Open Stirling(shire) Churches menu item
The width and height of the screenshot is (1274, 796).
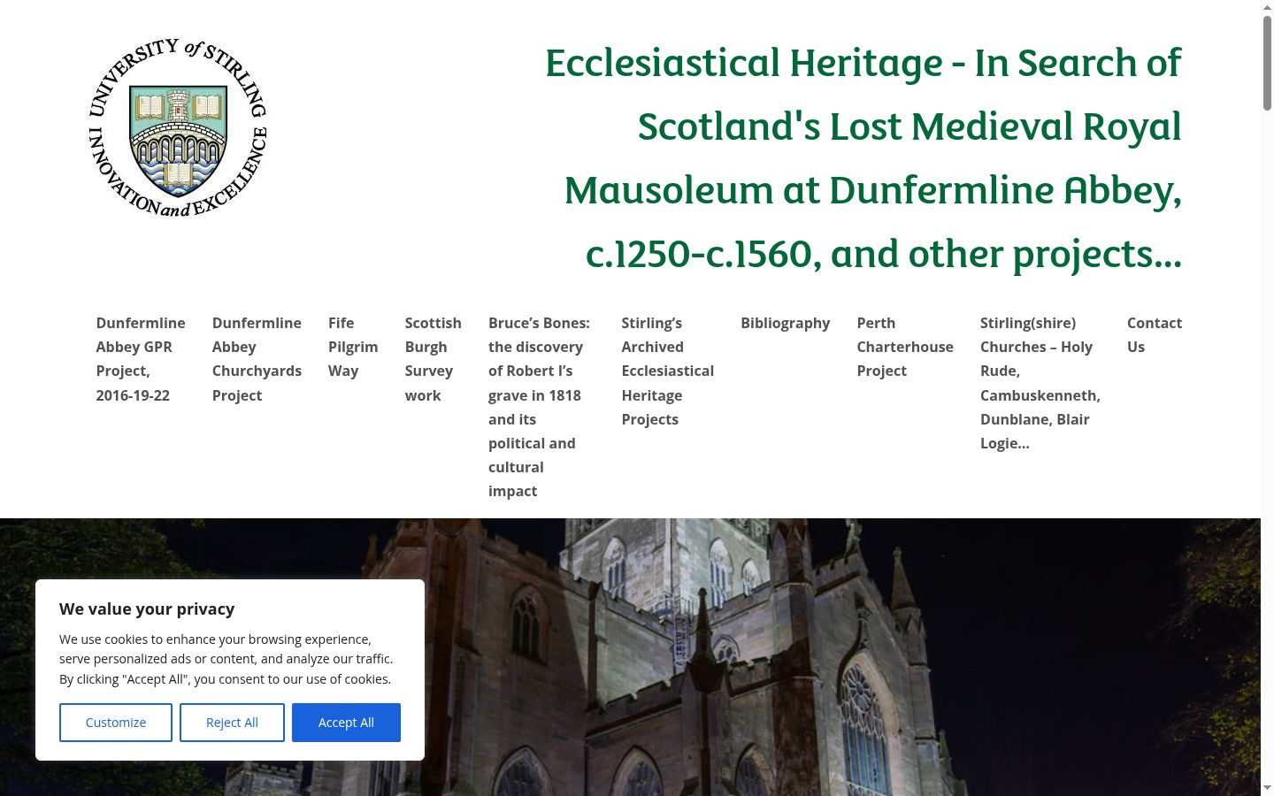click(x=1040, y=383)
